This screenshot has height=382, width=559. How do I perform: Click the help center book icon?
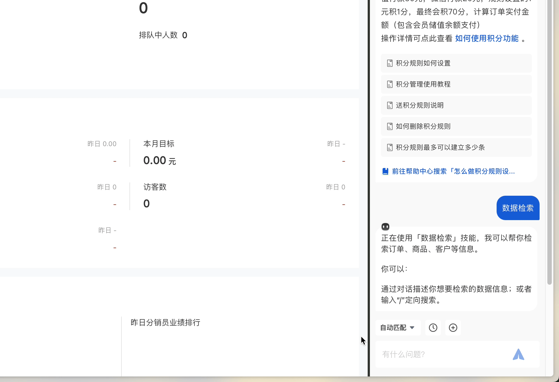[385, 171]
